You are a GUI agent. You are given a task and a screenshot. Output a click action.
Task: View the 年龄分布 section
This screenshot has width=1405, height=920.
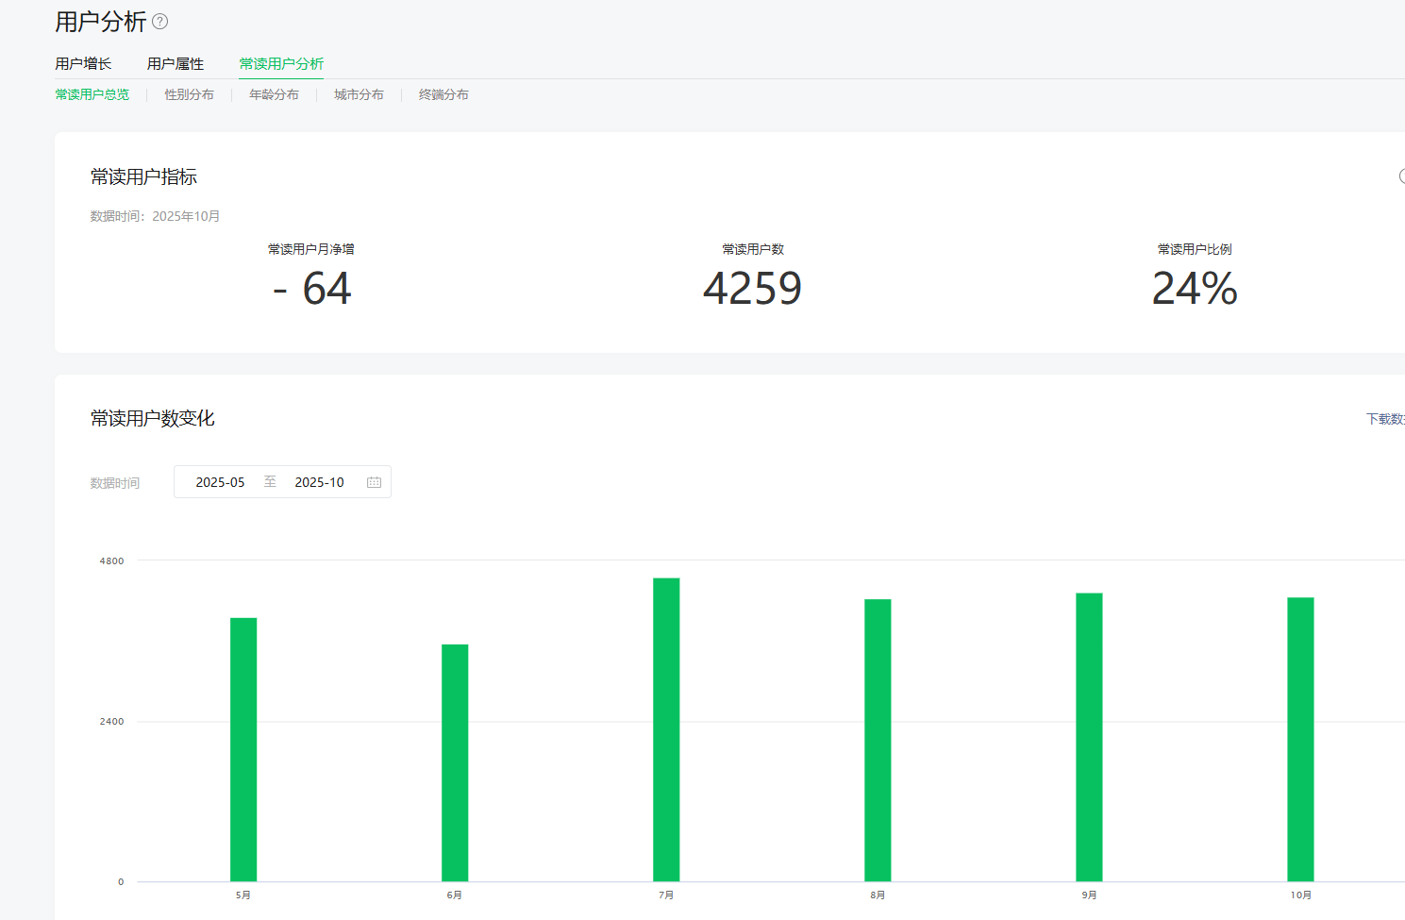pos(274,94)
